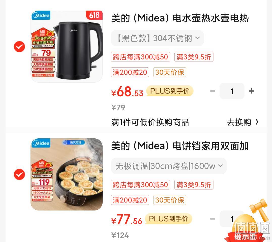Viewport: 272px width, 242px height.
Task: Tap the chevron arrow beside 去换购
Action: coord(257,122)
